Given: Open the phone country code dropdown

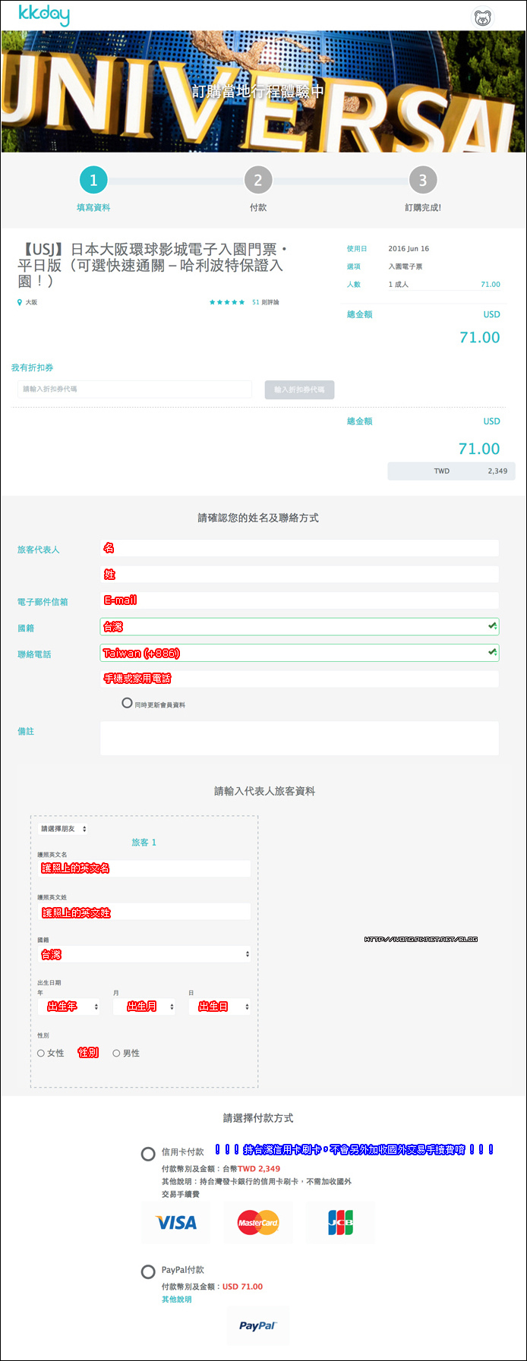Looking at the screenshot, I should 299,653.
